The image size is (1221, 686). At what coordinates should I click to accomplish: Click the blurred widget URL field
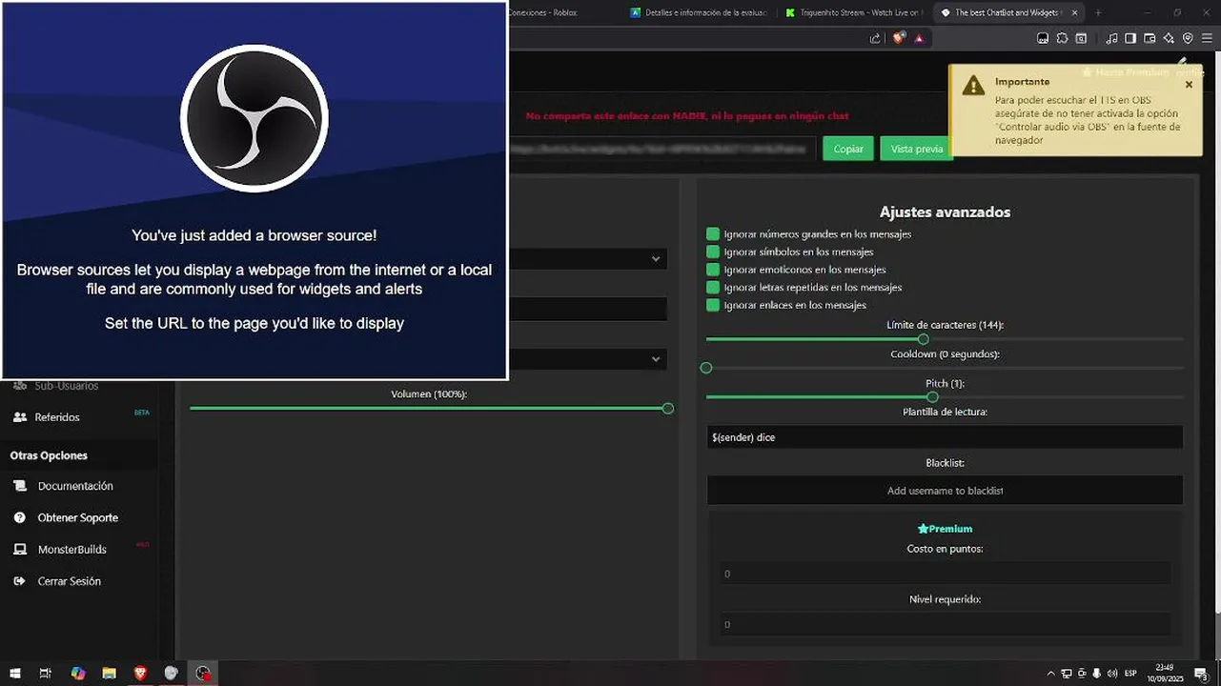(662, 149)
